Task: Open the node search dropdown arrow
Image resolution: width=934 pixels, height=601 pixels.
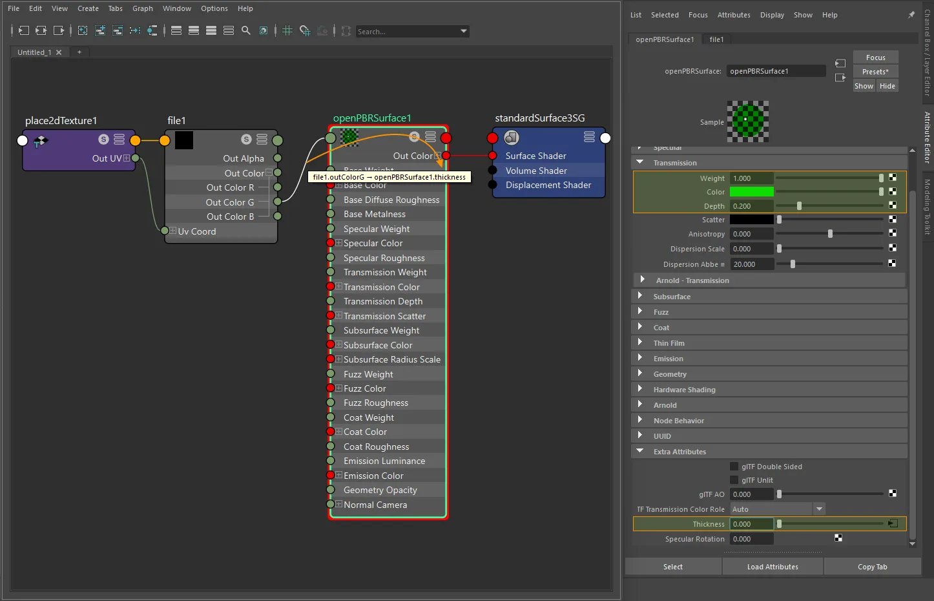Action: pos(463,31)
